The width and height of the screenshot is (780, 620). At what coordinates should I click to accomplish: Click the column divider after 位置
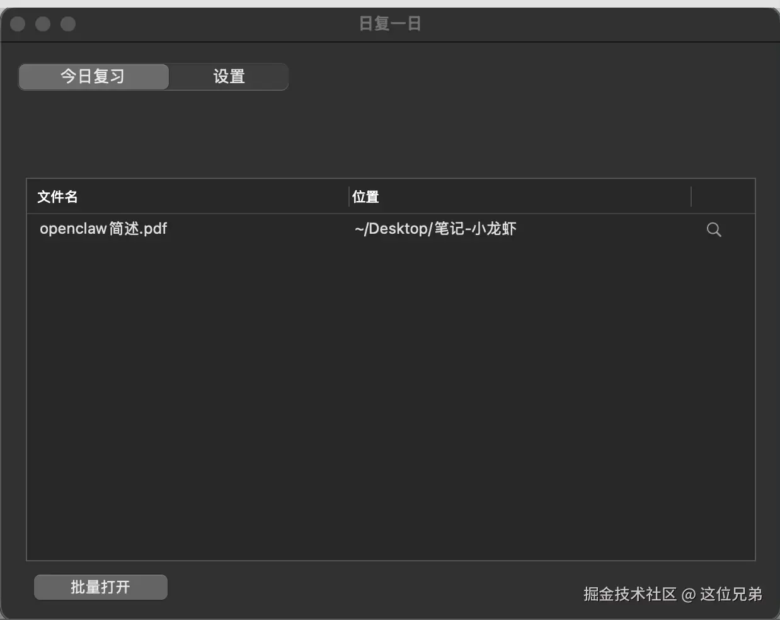pyautogui.click(x=691, y=196)
